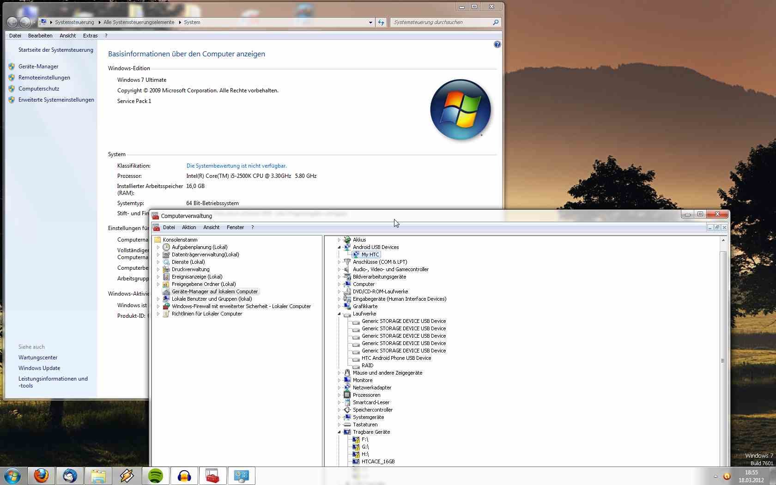Select F:\ portable device
This screenshot has height=485, width=776.
pyautogui.click(x=365, y=439)
